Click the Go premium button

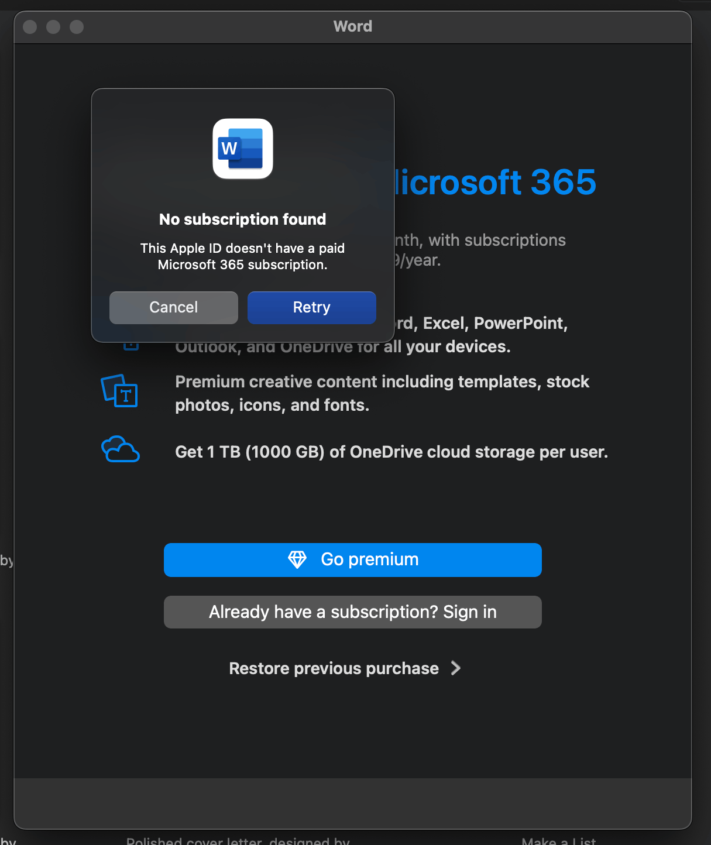point(353,560)
